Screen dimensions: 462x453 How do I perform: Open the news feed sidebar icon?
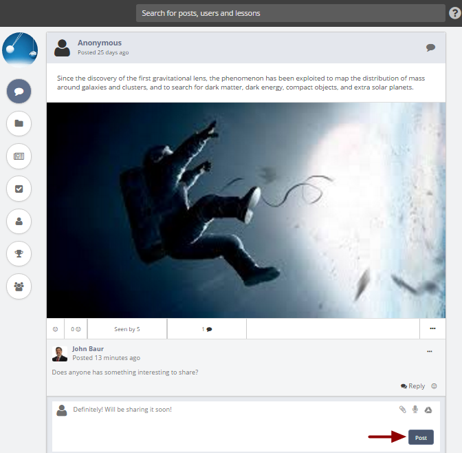pos(19,156)
